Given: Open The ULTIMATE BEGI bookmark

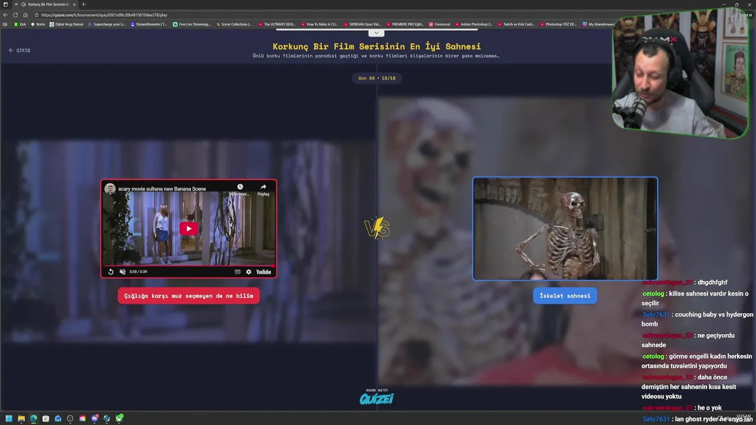Looking at the screenshot, I should 276,24.
